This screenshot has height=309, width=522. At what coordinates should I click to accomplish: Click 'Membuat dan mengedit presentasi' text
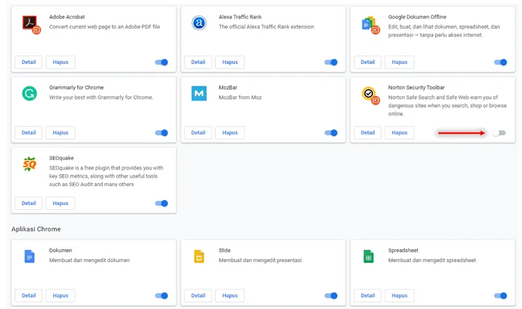[x=260, y=260]
